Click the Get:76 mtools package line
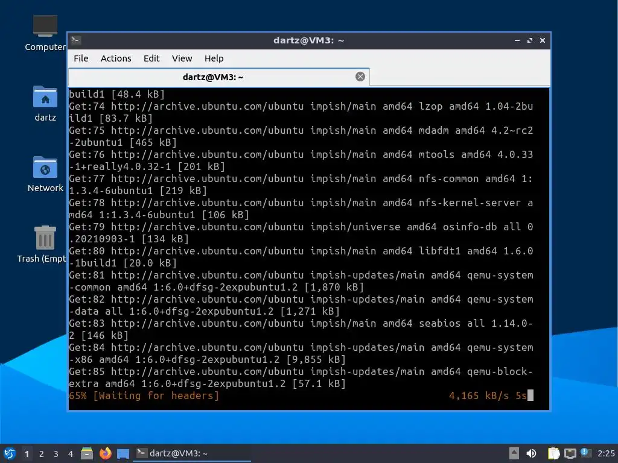The image size is (618, 463). click(301, 160)
